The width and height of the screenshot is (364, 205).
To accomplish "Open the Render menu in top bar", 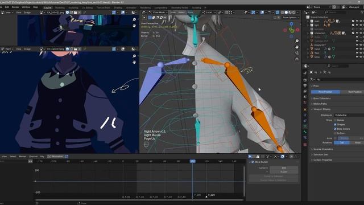I will click(15, 7).
